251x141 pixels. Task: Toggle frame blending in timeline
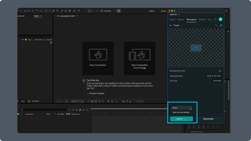(x=80, y=110)
